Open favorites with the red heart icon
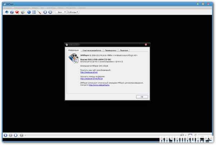216x145 pixels. 17,12
